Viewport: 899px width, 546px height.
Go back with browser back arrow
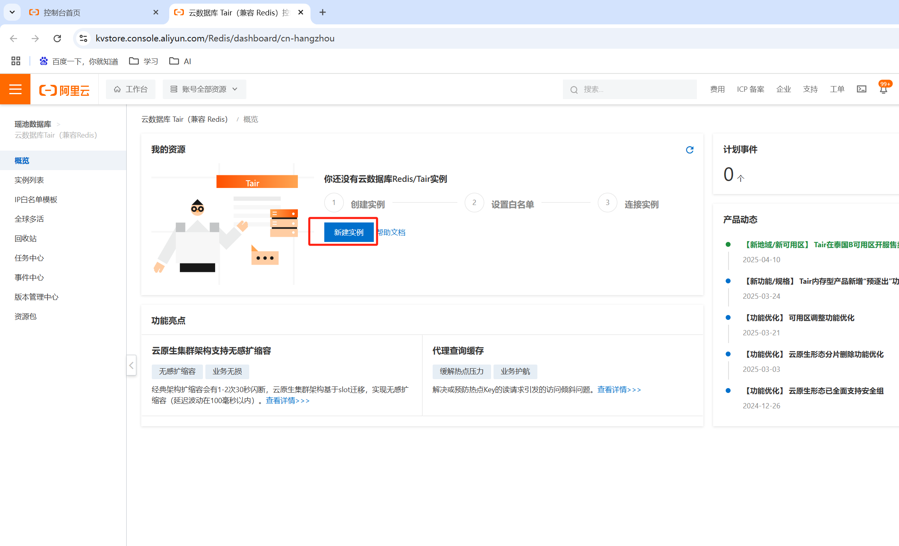13,38
